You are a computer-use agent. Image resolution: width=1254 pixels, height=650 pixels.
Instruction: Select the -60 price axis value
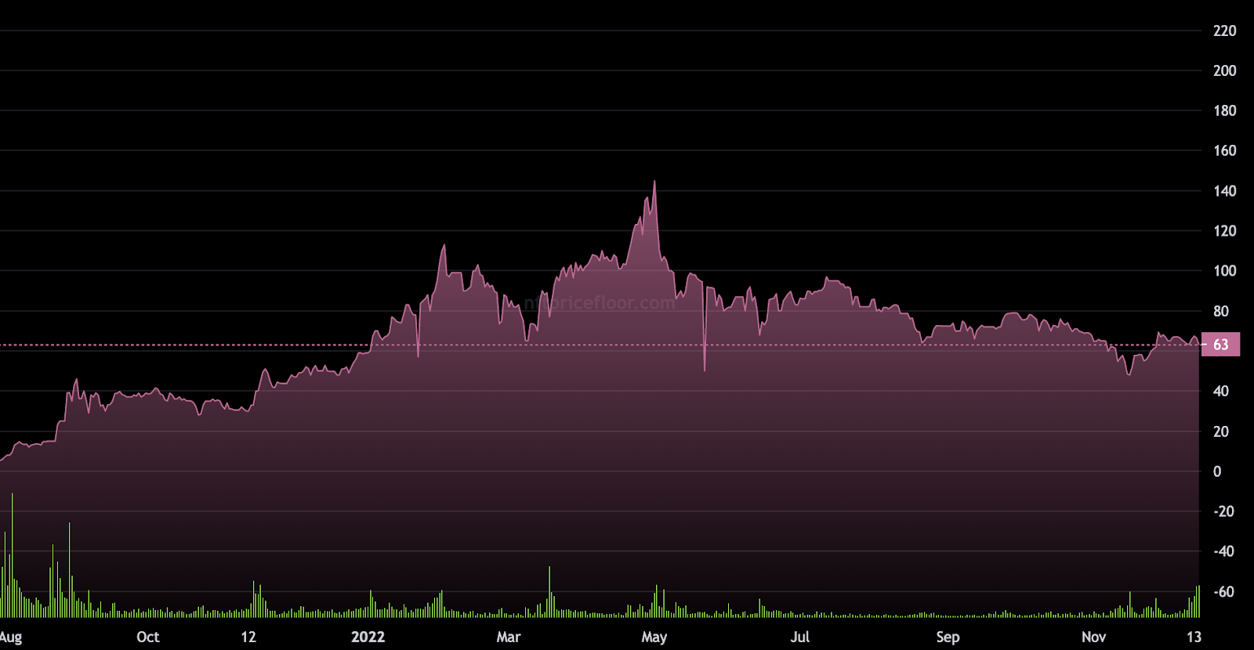point(1223,592)
